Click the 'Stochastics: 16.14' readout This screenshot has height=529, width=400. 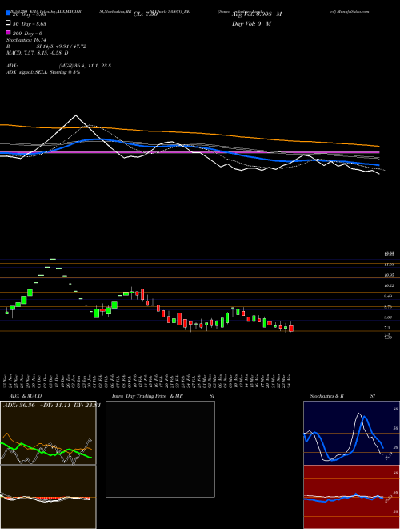(x=26, y=40)
